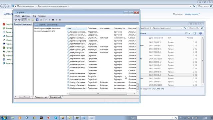Click the Центр item icon in Control Panel
This screenshot has height=120, width=213.
(4, 59)
